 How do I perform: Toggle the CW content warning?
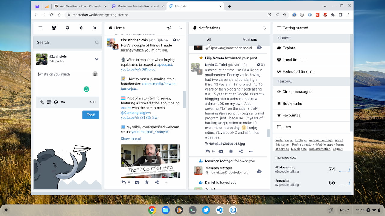[63, 102]
